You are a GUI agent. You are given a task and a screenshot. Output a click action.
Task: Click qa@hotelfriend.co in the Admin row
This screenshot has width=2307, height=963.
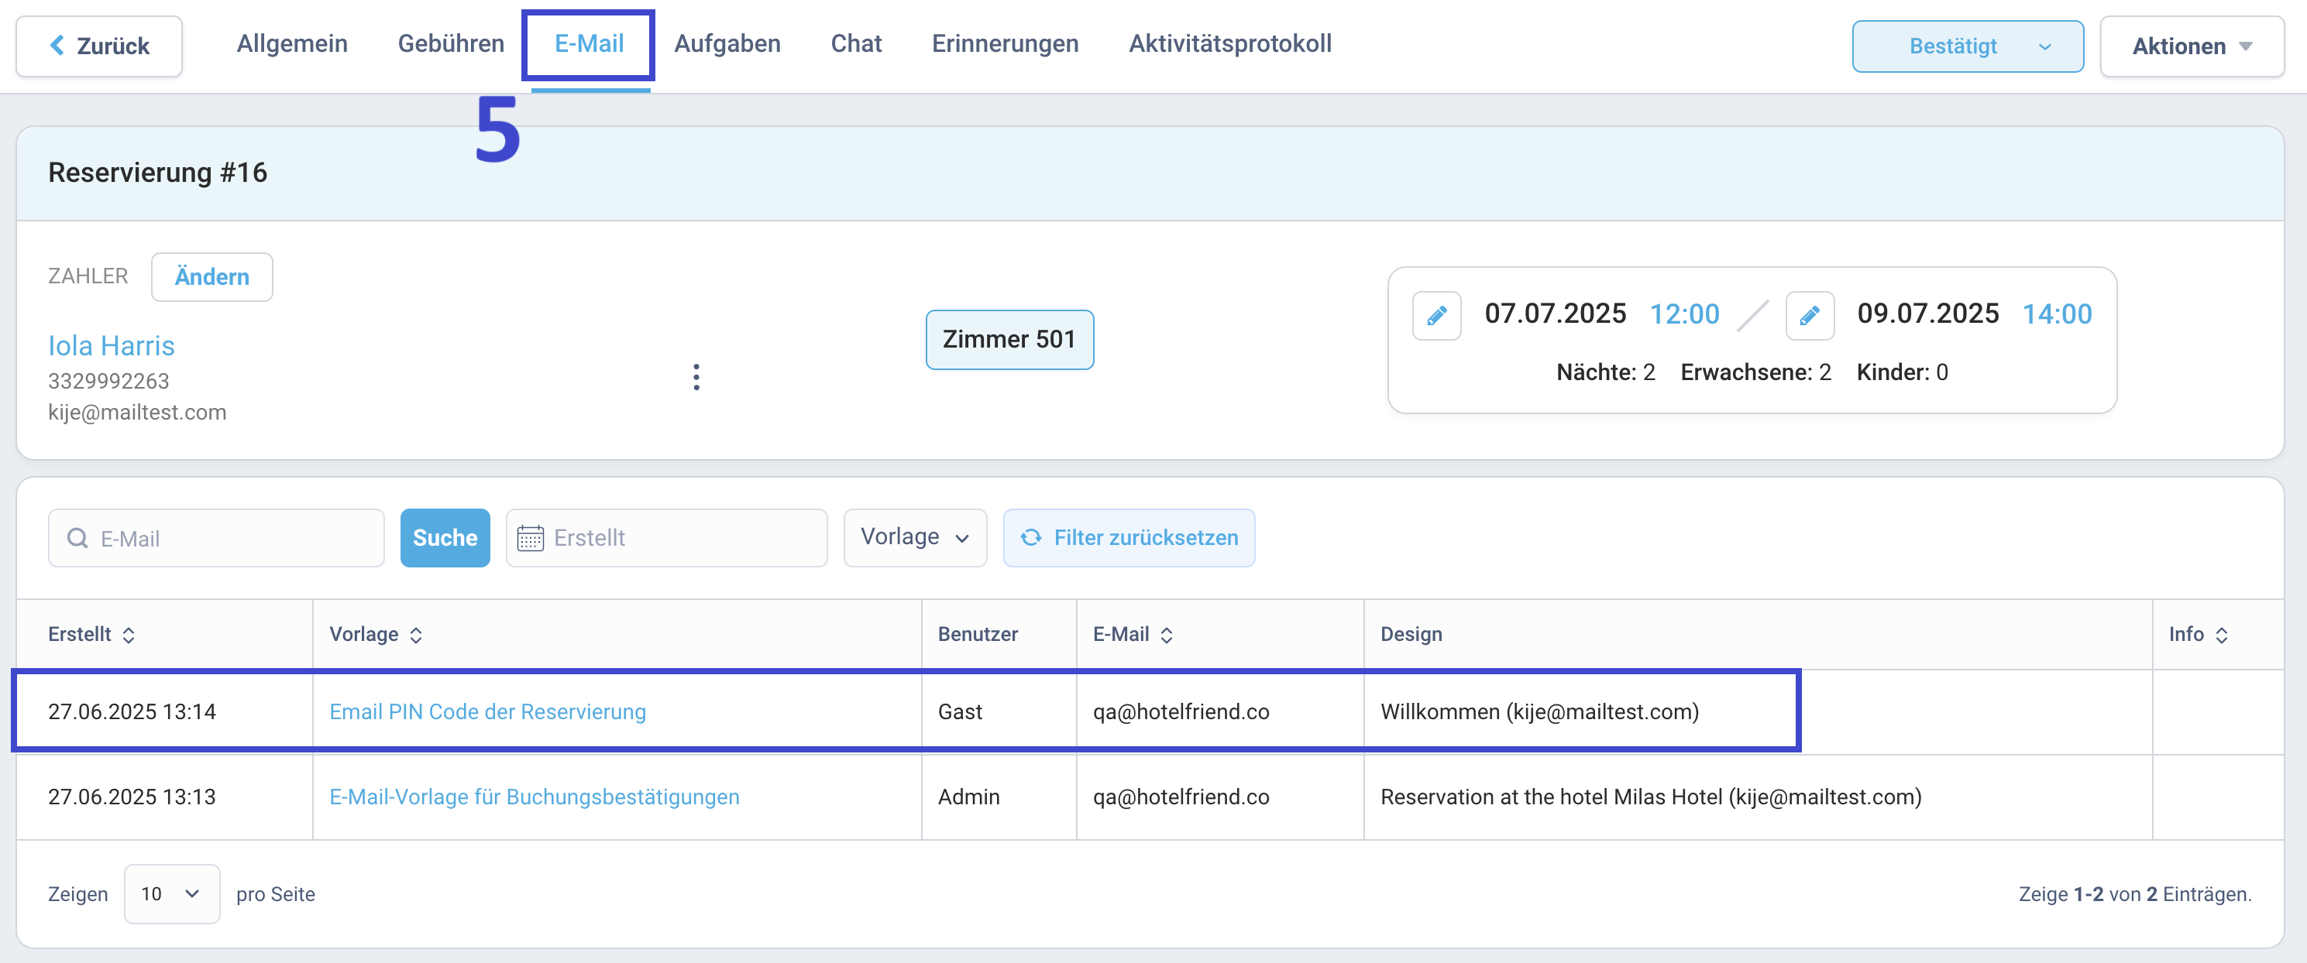tap(1181, 797)
